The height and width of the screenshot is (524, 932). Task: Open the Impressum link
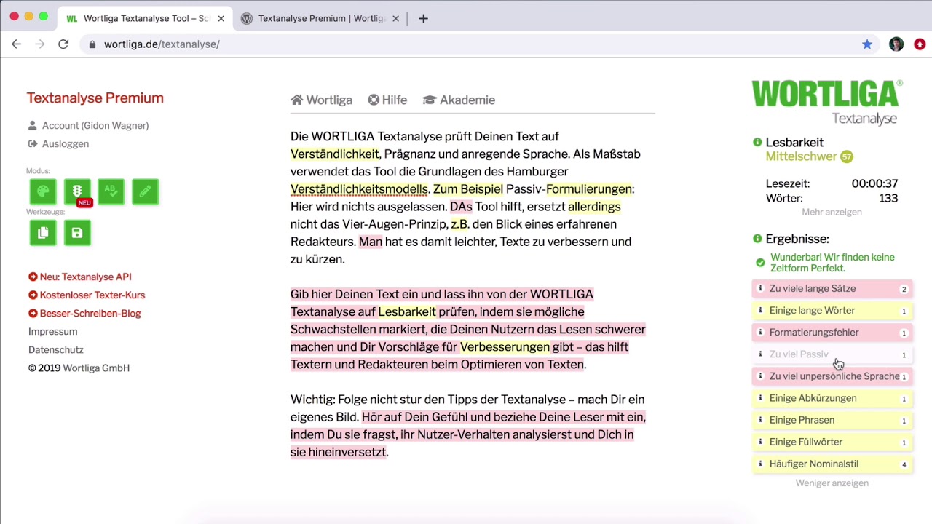coord(52,331)
